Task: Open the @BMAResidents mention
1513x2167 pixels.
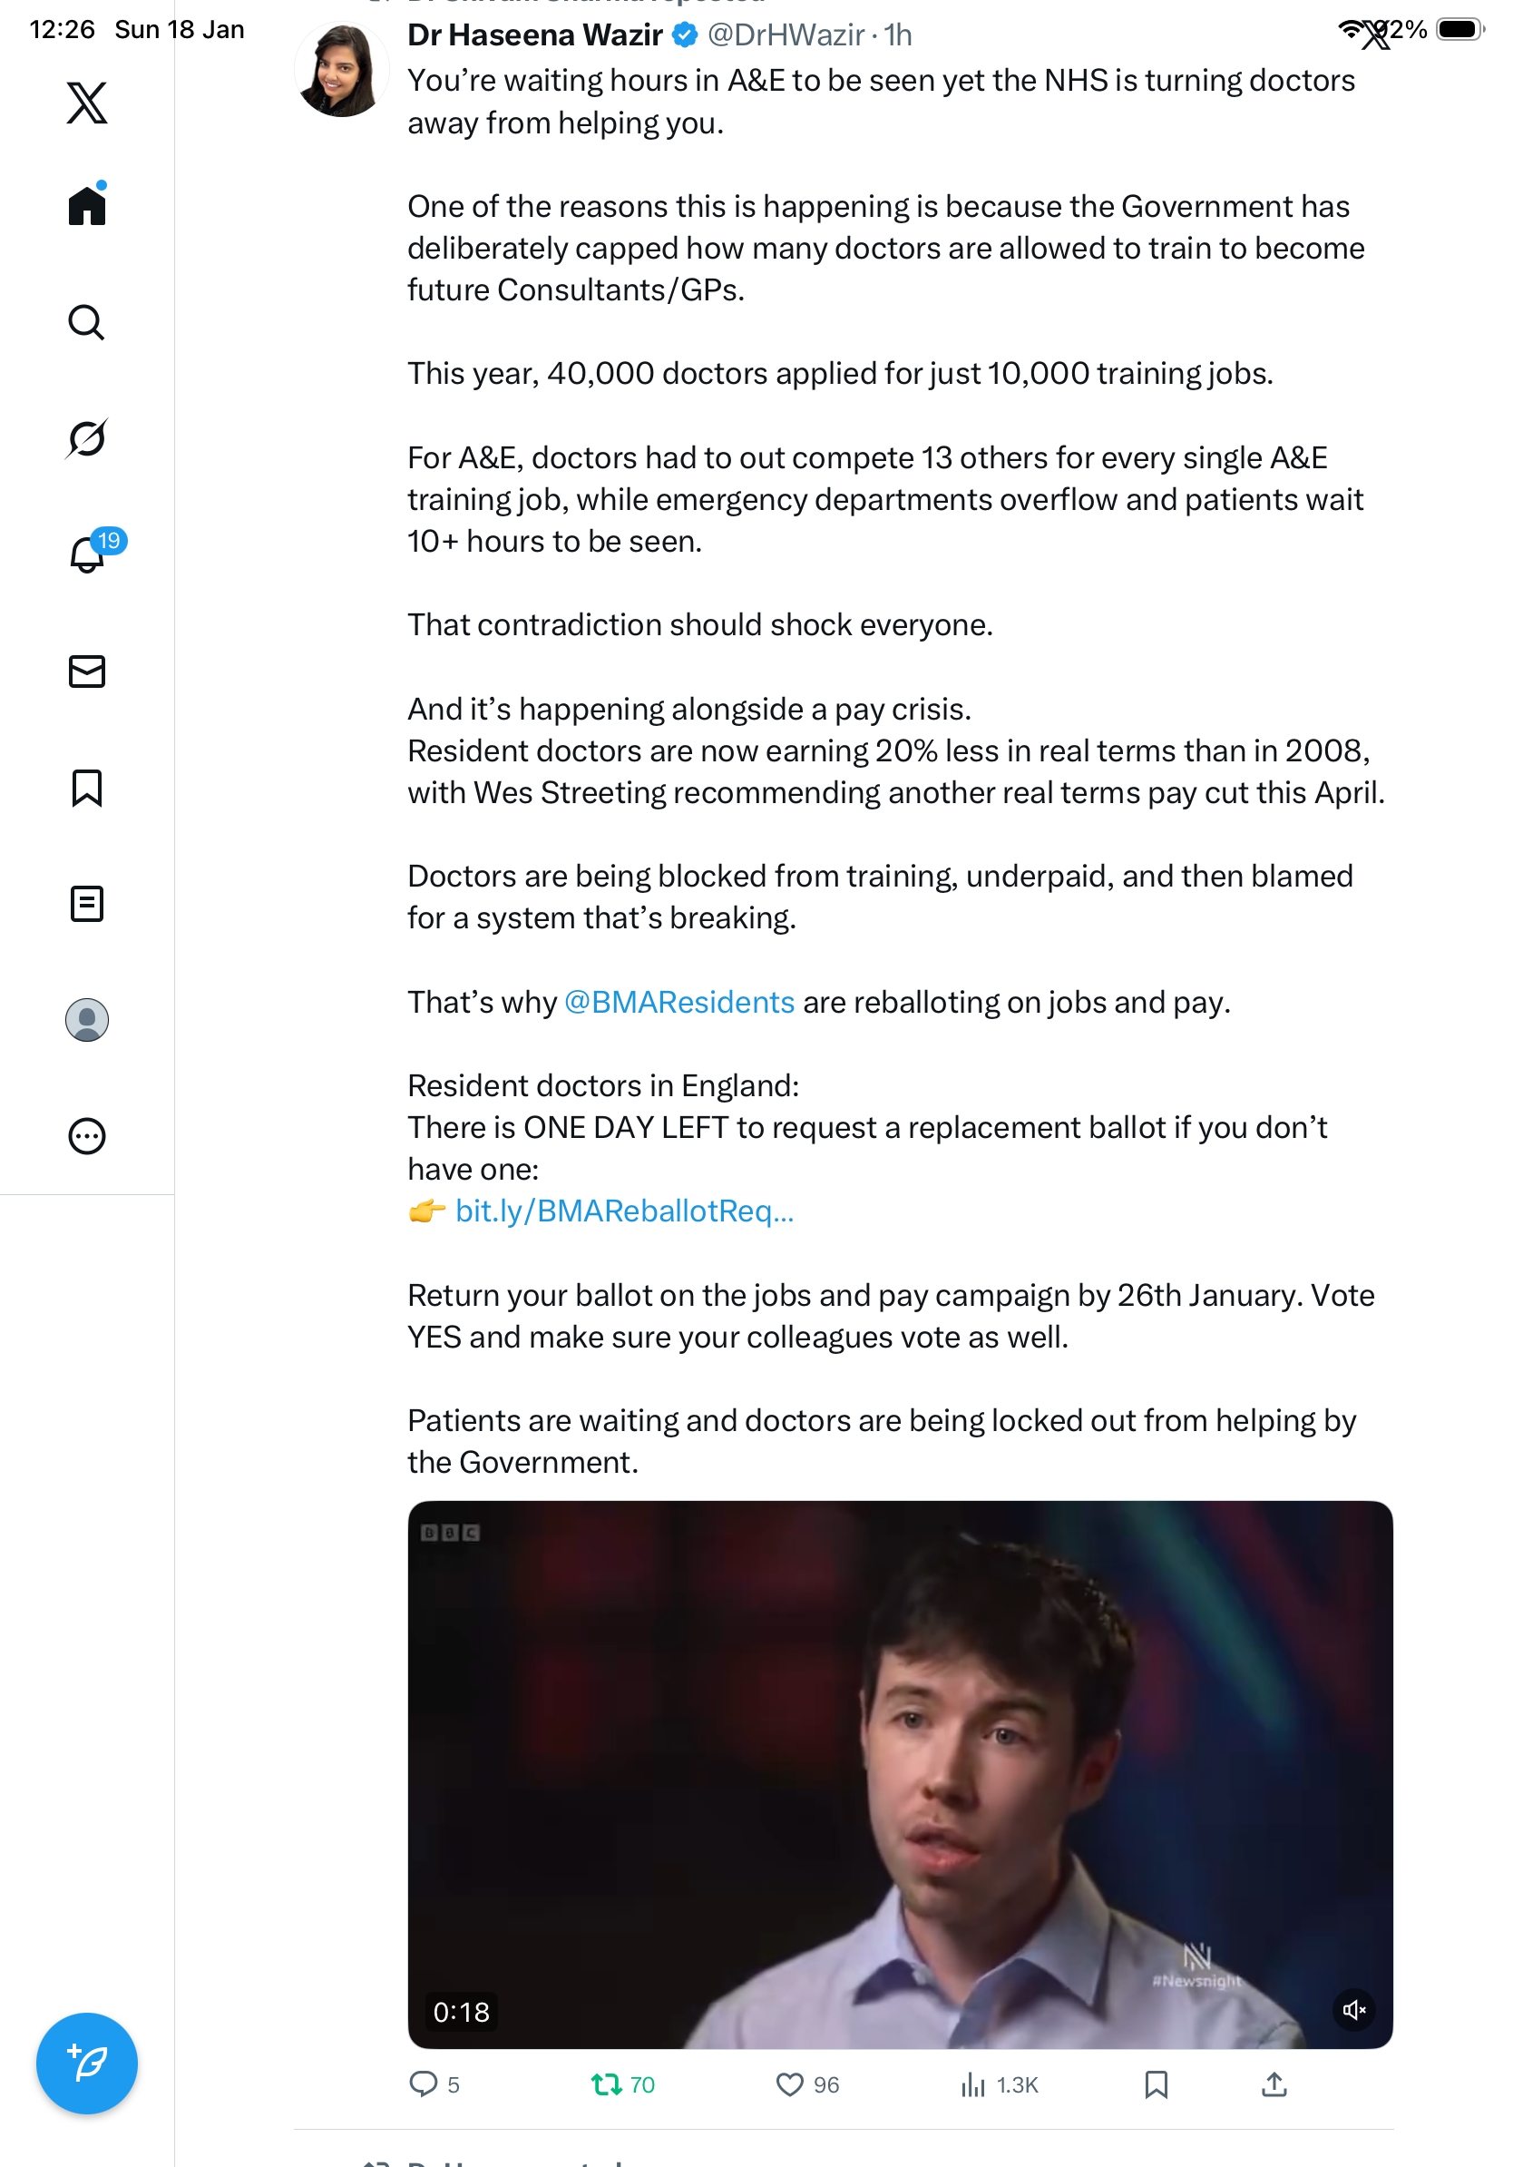Action: [679, 1002]
